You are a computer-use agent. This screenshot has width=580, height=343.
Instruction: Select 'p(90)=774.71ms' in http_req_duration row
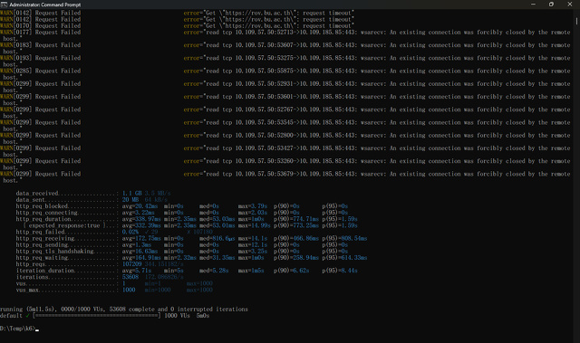point(296,219)
